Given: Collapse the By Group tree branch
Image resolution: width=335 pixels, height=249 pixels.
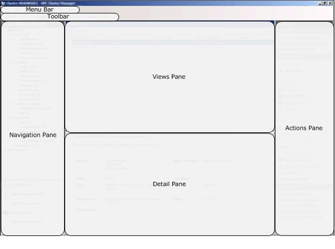Looking at the screenshot, I should (10, 35).
